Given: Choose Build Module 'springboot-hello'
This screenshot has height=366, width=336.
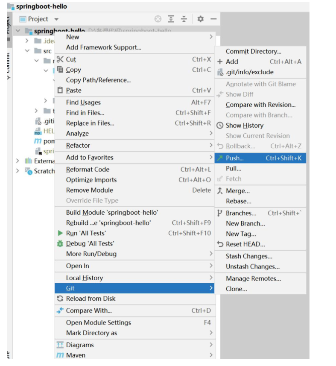Looking at the screenshot, I should pos(134,212).
